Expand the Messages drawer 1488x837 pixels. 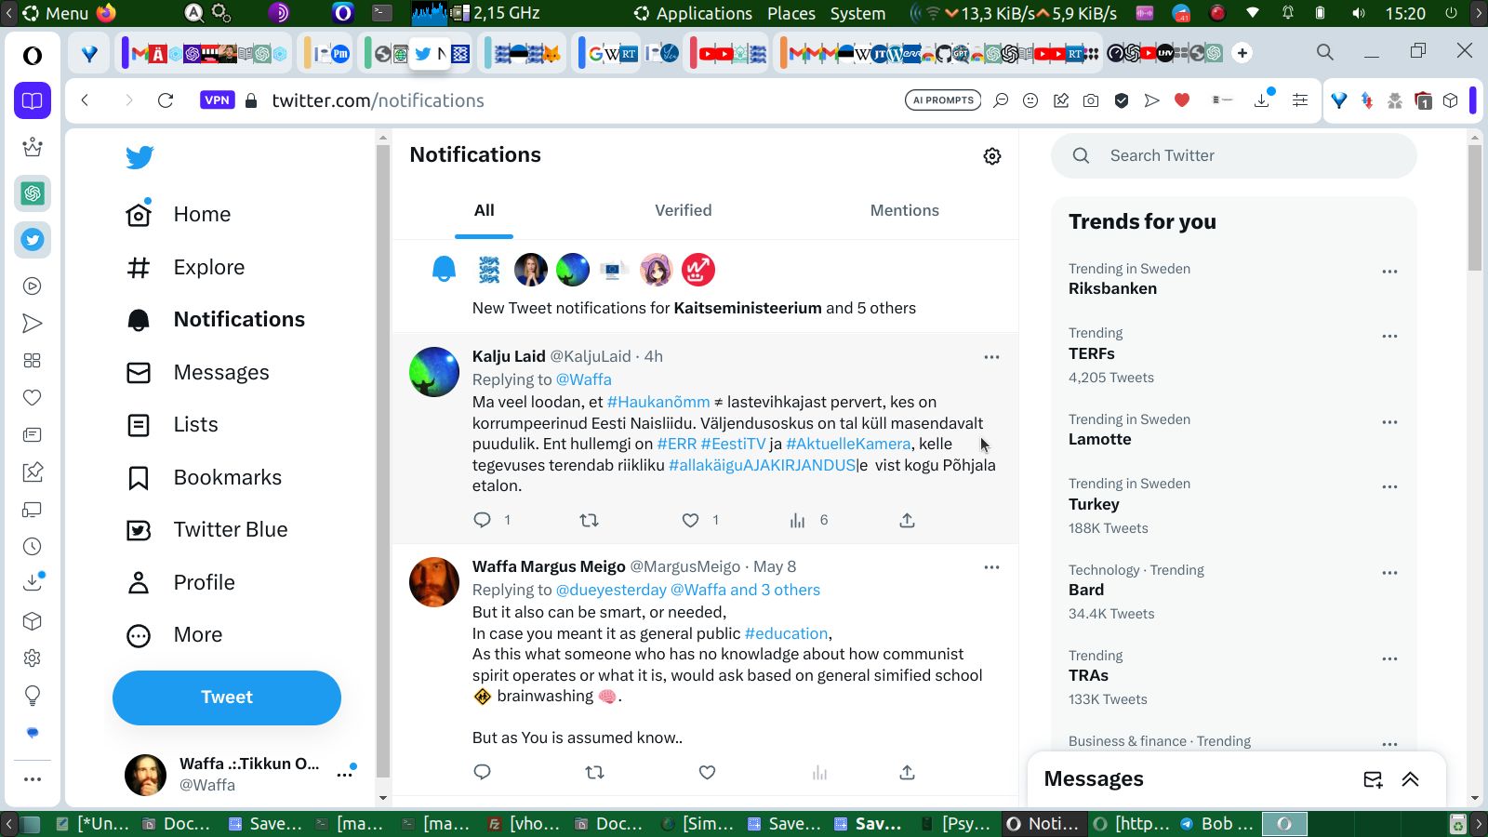pos(1410,779)
